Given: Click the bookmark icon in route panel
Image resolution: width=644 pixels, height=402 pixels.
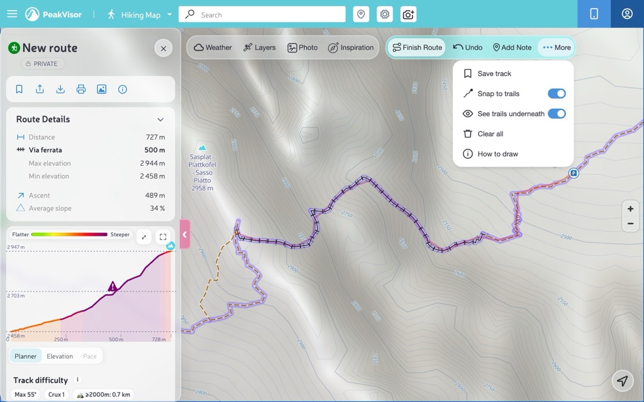Looking at the screenshot, I should [19, 89].
